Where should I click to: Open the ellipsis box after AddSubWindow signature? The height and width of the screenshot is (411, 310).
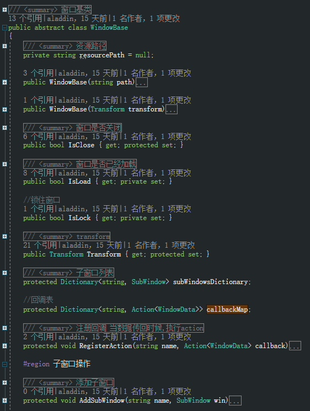pos(236,401)
